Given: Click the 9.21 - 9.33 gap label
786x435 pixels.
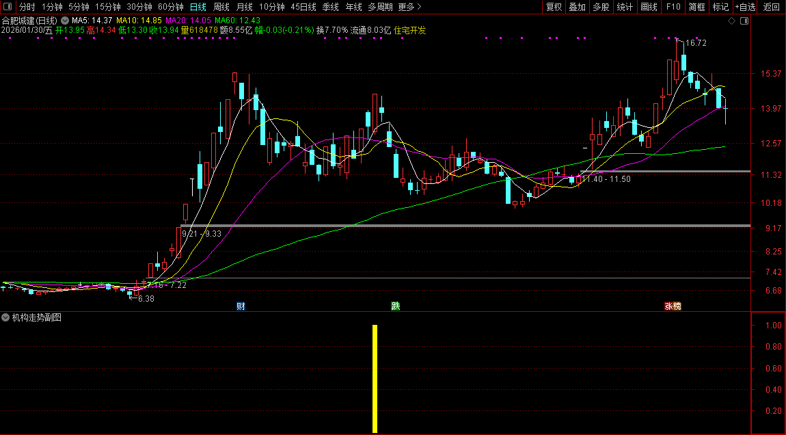Looking at the screenshot, I should pos(202,233).
